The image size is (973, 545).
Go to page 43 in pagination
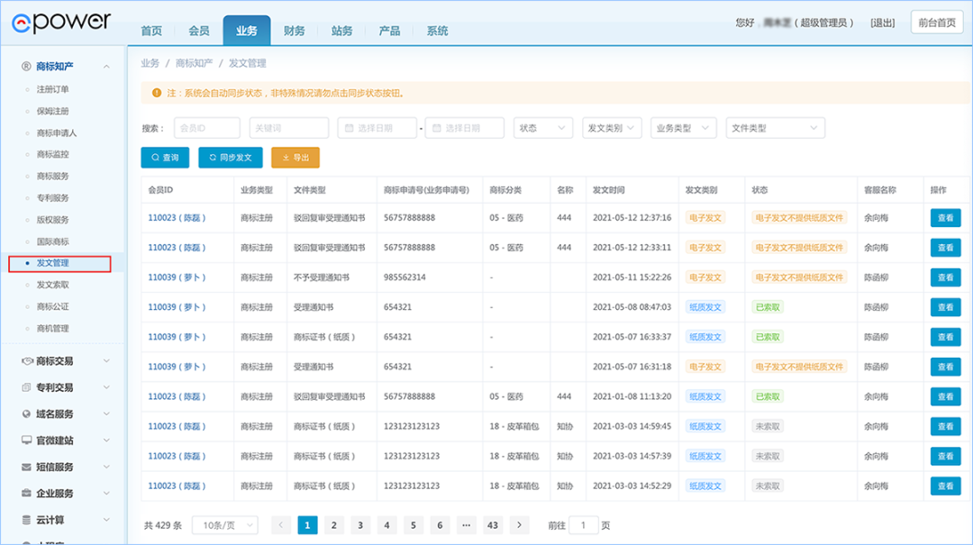pyautogui.click(x=492, y=525)
